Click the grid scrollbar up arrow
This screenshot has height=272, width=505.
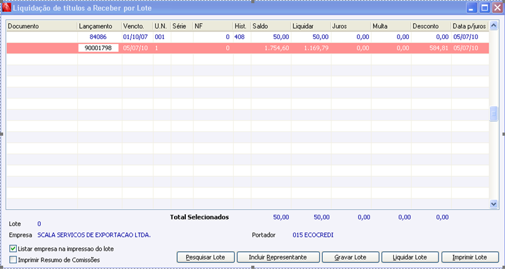point(494,26)
